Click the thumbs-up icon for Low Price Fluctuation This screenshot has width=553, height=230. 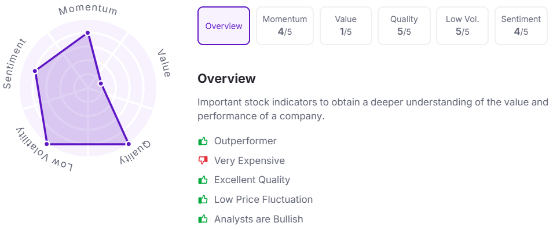pyautogui.click(x=203, y=200)
